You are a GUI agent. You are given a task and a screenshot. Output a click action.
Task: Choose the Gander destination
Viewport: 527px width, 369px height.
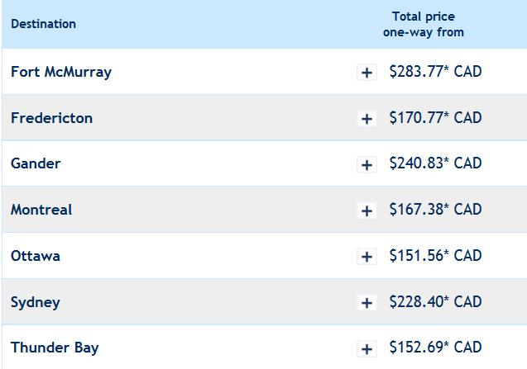tap(36, 163)
